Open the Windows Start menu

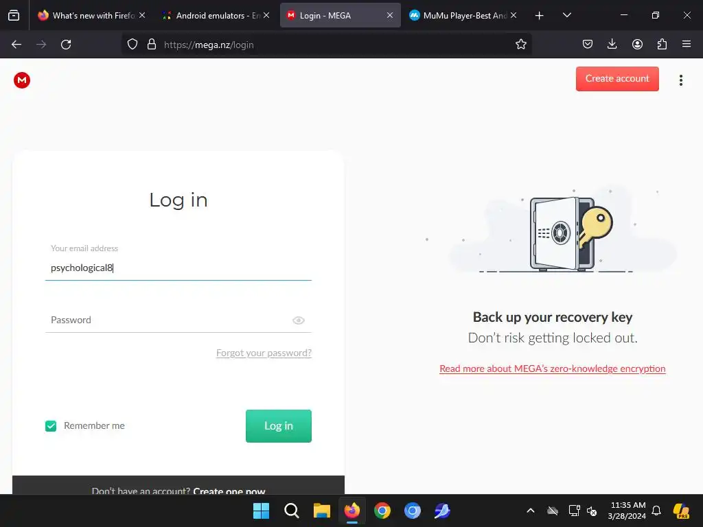coord(261,511)
